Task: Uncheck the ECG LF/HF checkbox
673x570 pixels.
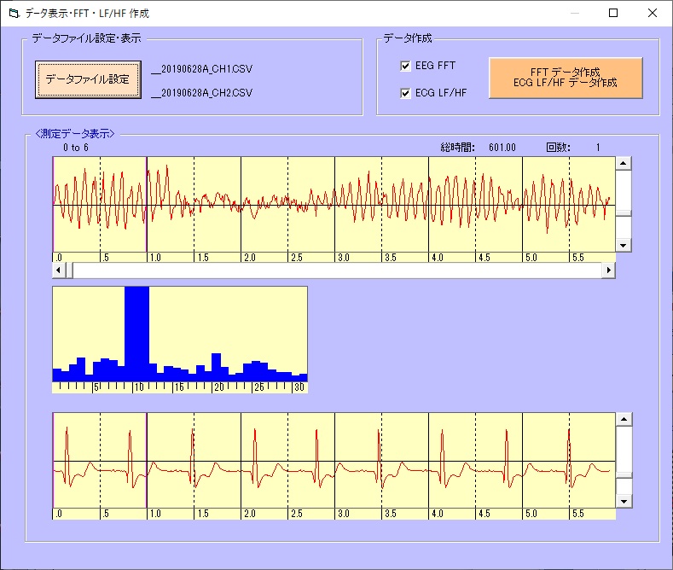Action: pos(406,93)
